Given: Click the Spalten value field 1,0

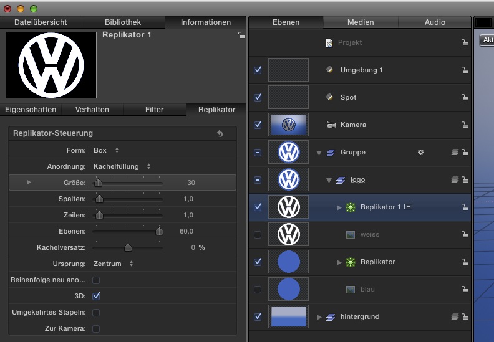Looking at the screenshot, I should (x=188, y=199).
